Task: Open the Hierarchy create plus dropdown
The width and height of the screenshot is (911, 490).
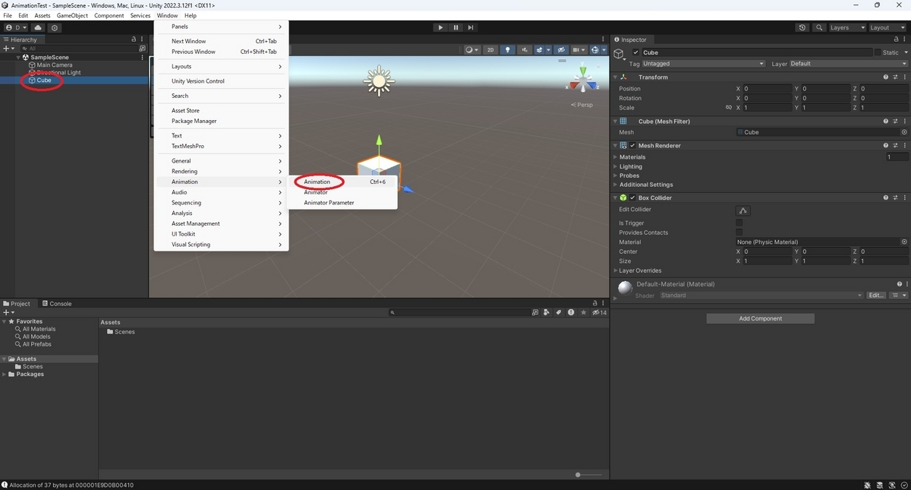Action: coord(8,48)
